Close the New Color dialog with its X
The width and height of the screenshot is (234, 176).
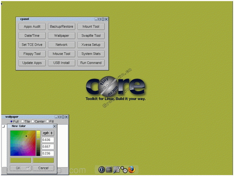point(54,126)
